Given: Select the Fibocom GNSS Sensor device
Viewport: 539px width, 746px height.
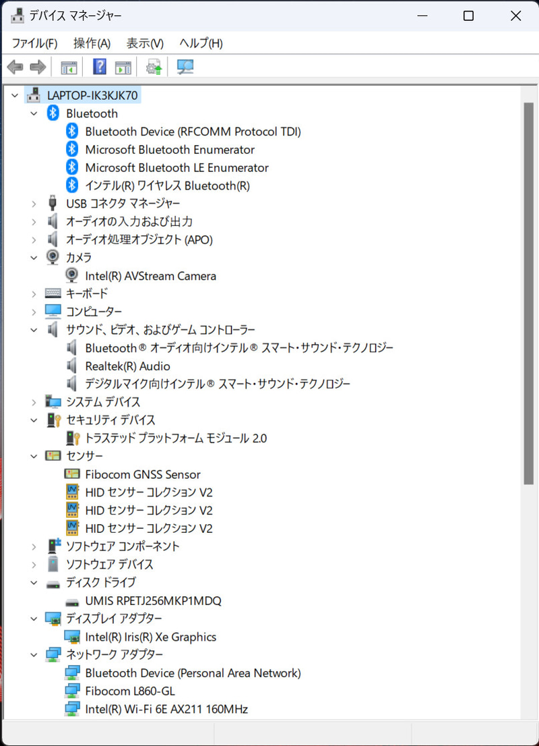Looking at the screenshot, I should (x=142, y=474).
